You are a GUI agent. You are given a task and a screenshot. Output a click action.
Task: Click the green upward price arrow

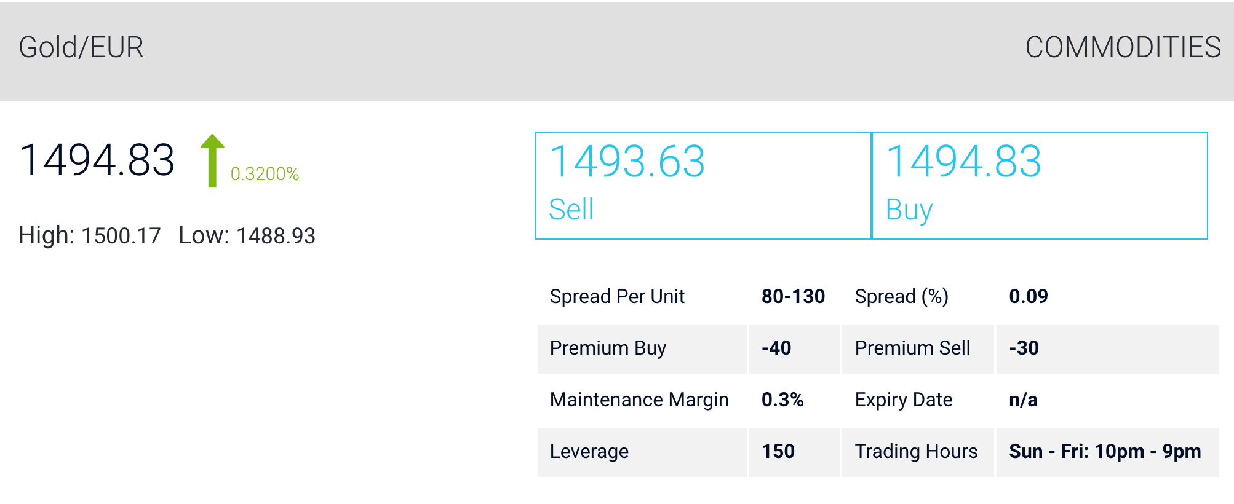[x=212, y=160]
